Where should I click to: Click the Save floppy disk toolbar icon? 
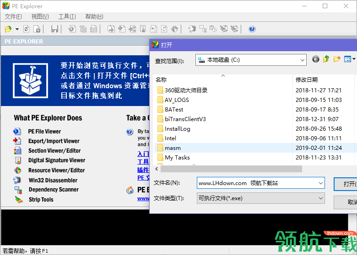coord(54,29)
